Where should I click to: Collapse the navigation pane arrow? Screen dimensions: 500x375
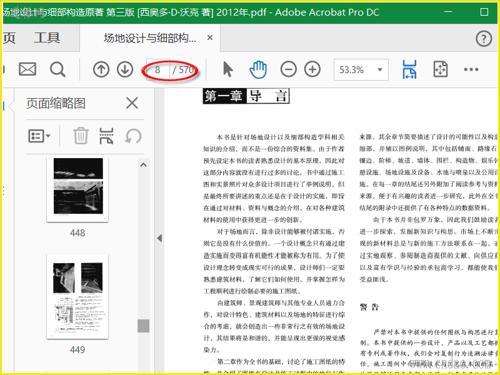[x=159, y=238]
